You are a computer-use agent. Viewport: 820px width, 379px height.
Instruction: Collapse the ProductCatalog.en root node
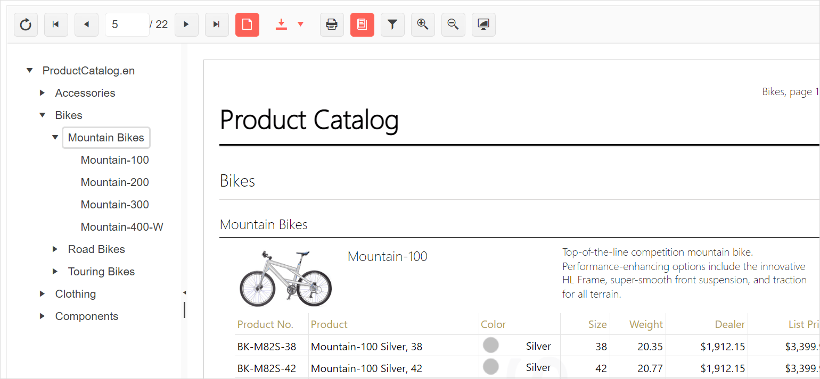(30, 71)
